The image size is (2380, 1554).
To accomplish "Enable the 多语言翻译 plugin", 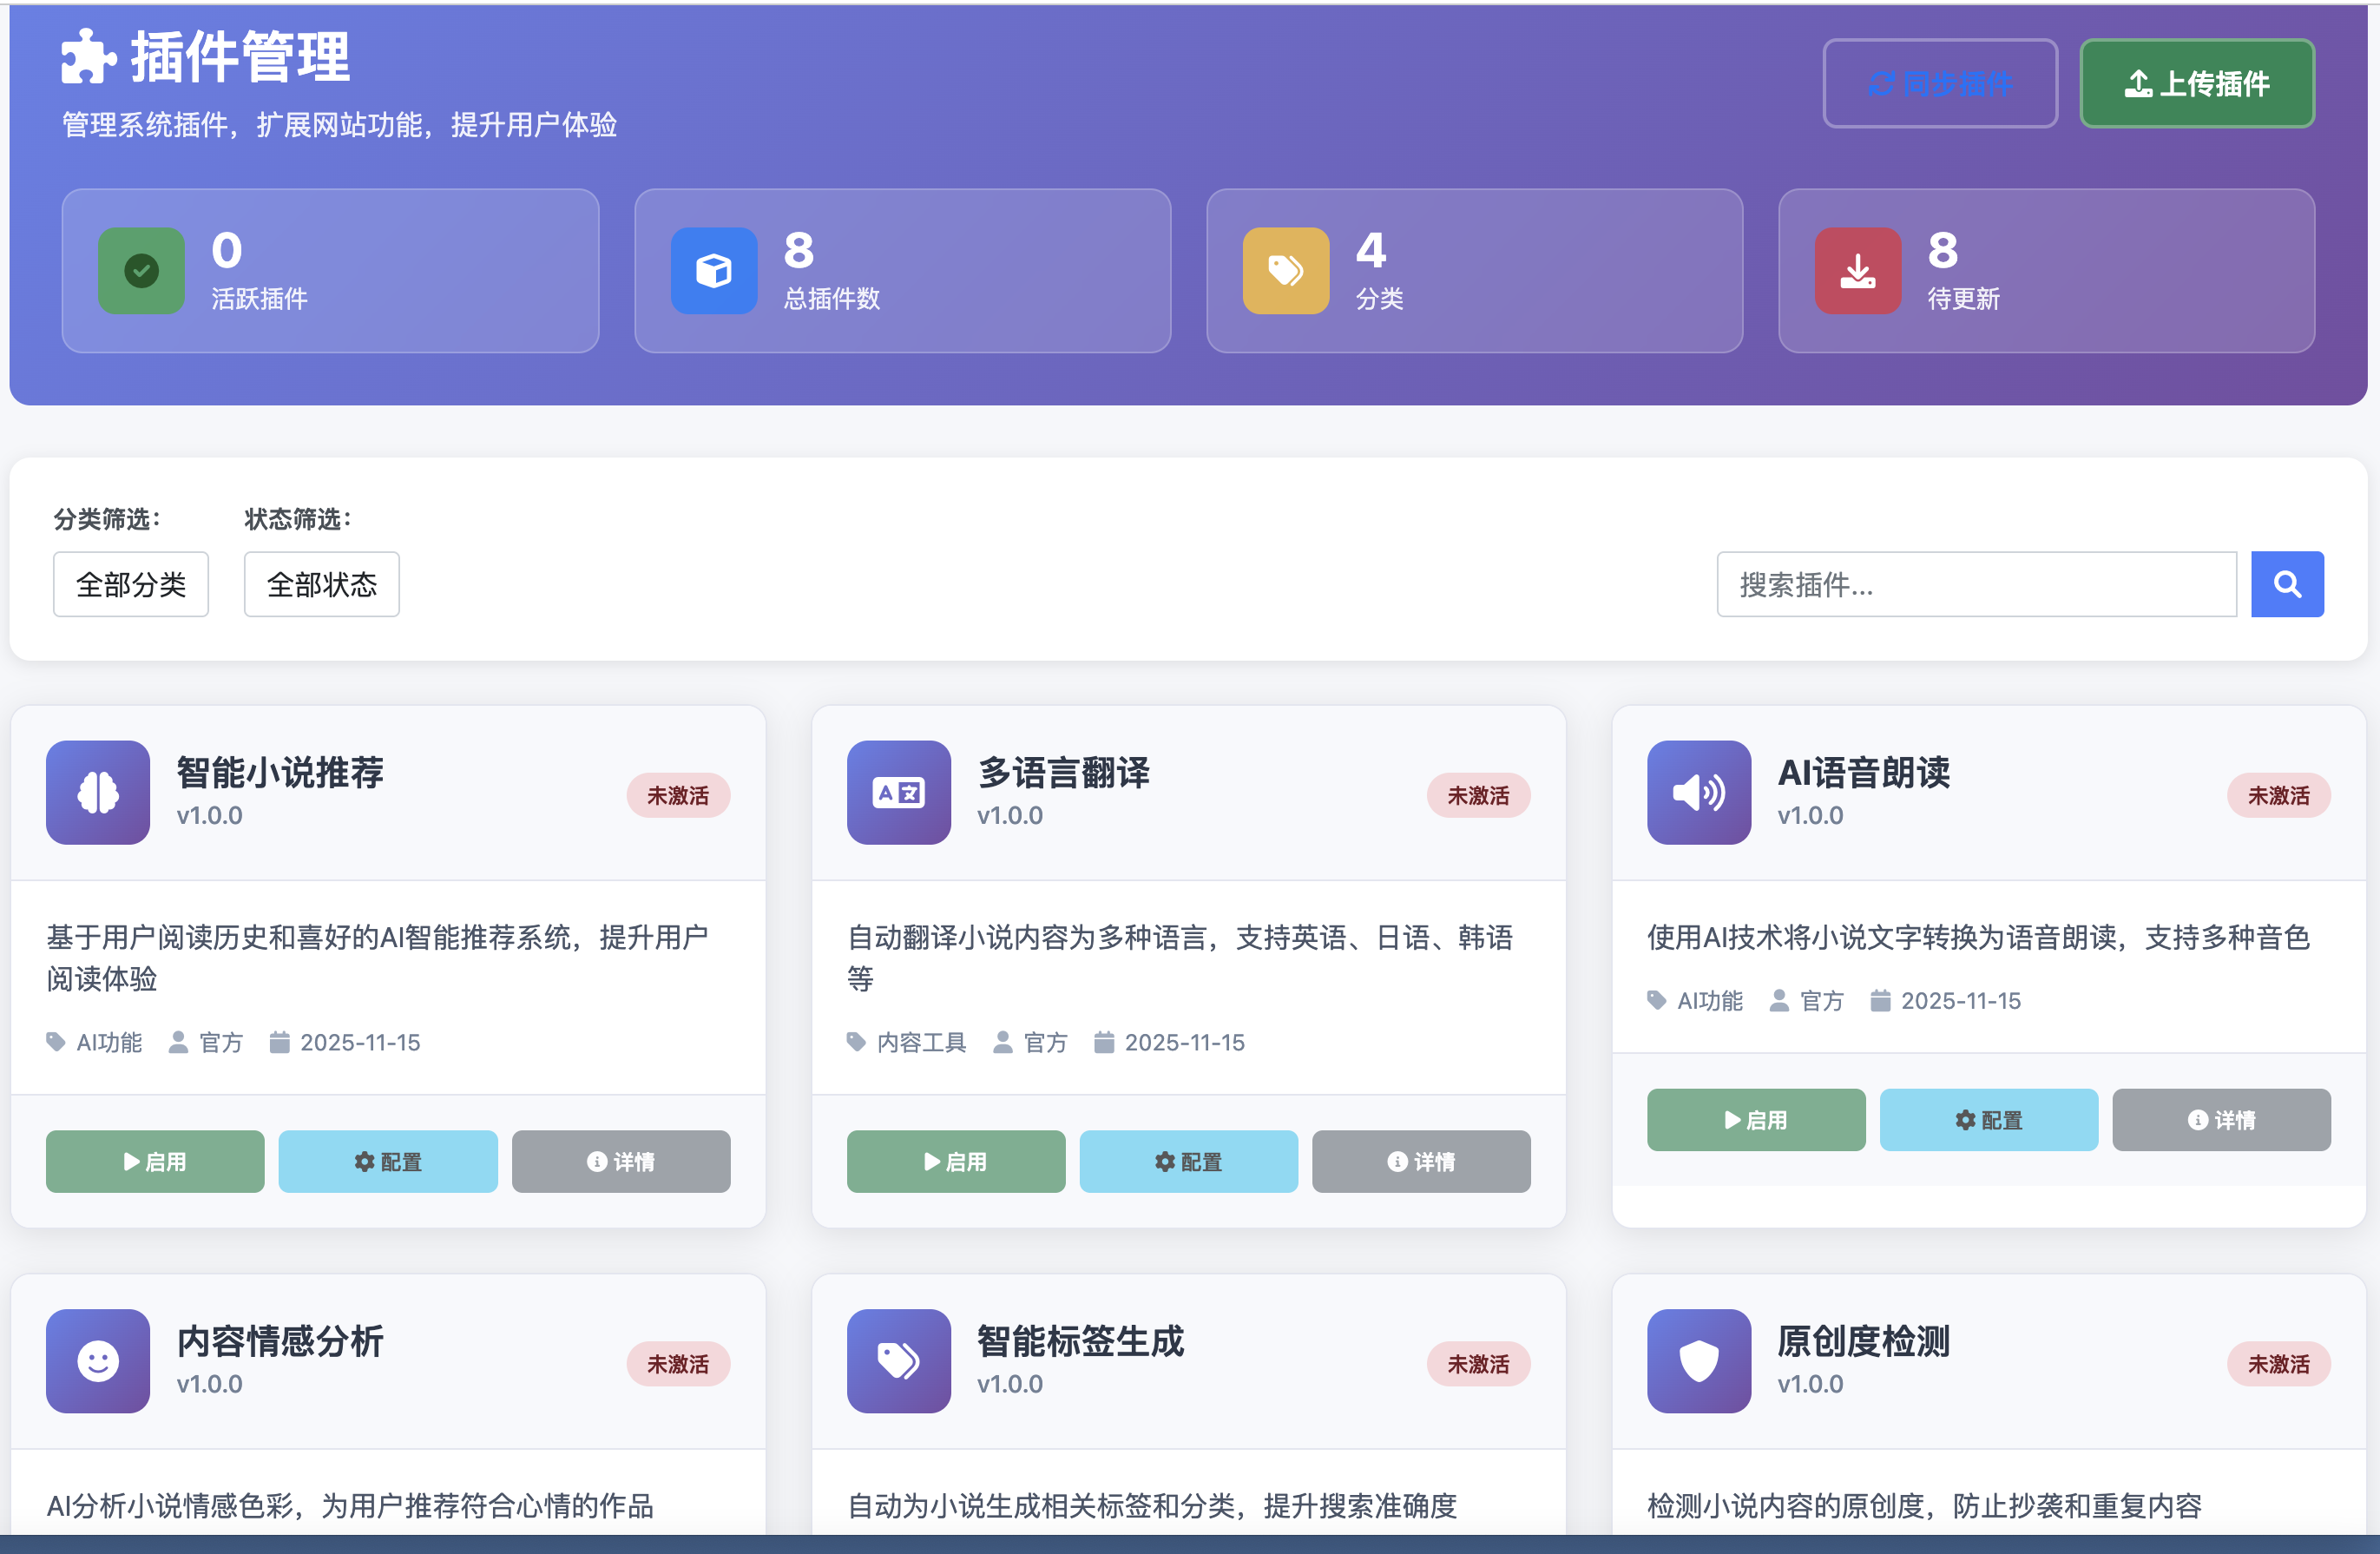I will (x=955, y=1161).
